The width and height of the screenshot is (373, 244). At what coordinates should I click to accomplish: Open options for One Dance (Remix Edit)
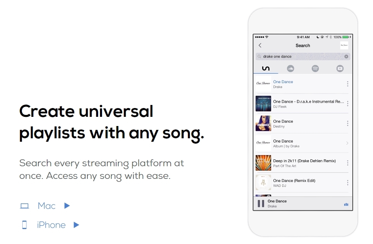[x=348, y=182]
